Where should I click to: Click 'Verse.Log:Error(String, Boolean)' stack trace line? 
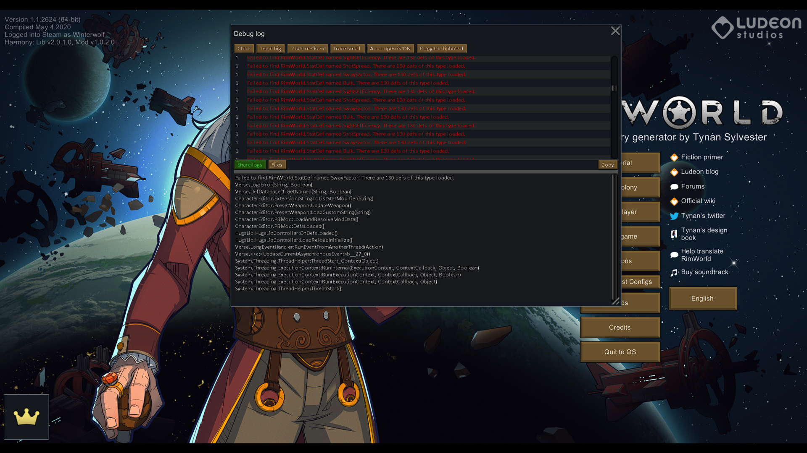click(x=274, y=185)
